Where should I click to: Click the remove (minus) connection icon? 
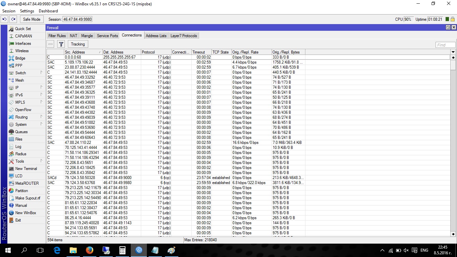51,44
